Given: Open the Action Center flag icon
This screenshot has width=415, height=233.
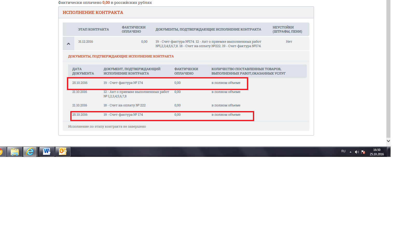Looking at the screenshot, I should click(x=363, y=152).
